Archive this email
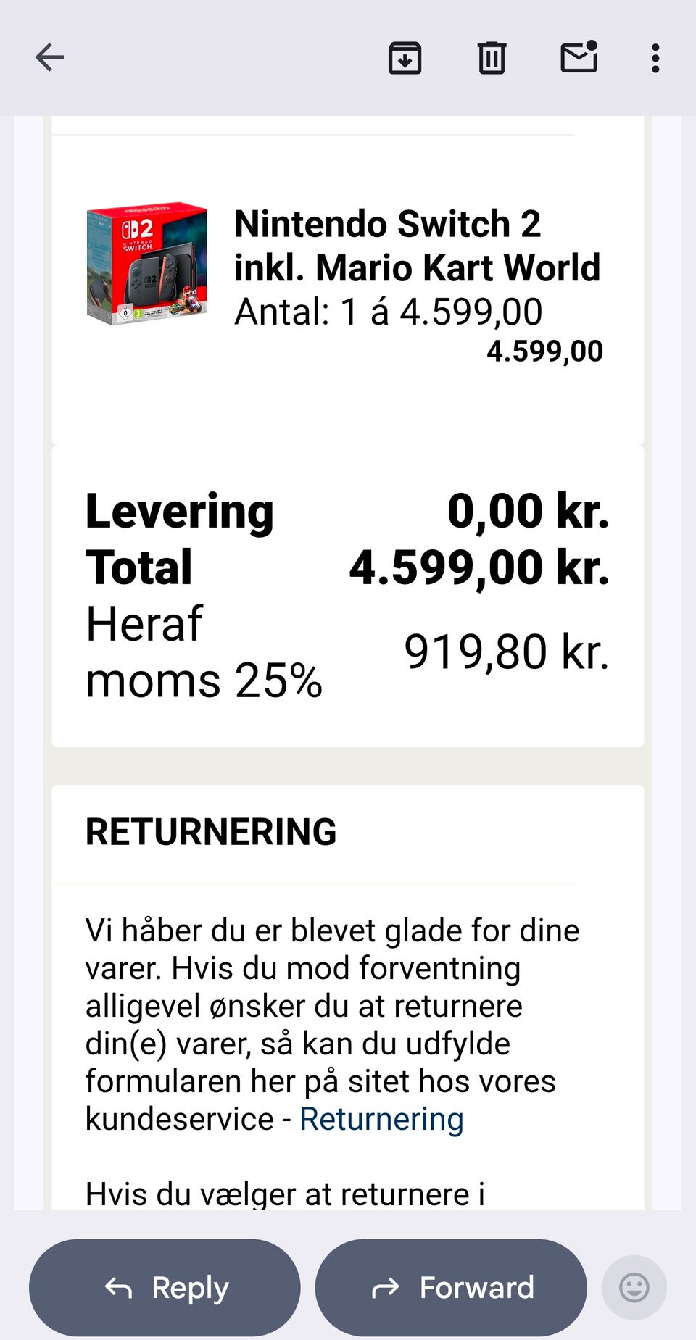The width and height of the screenshot is (696, 1340). coord(405,57)
